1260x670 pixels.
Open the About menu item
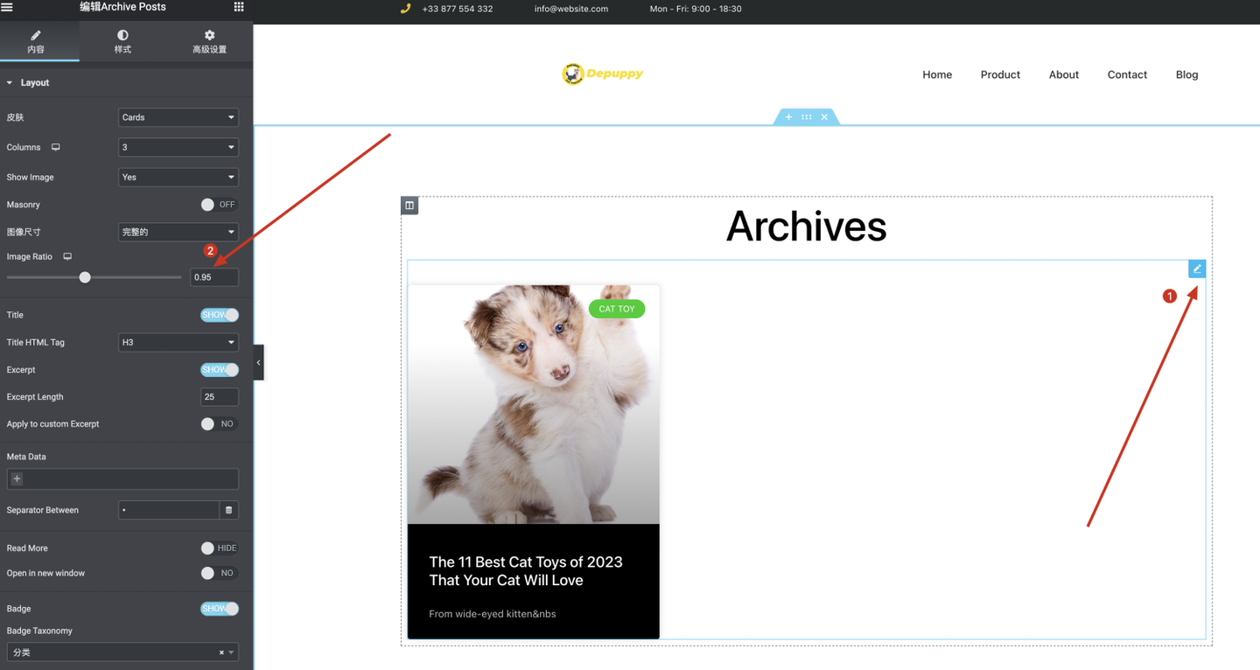(1064, 74)
